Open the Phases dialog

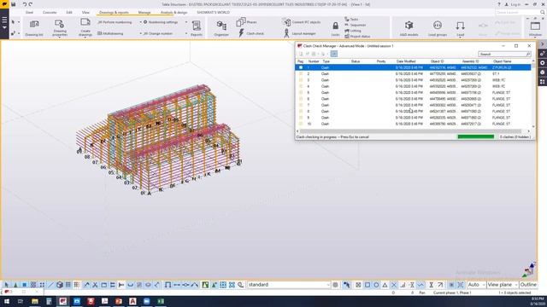click(x=247, y=22)
